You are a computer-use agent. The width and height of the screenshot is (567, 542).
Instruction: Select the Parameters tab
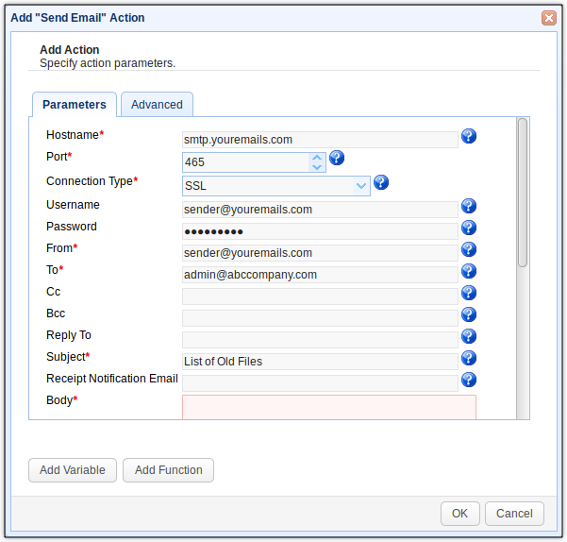tap(75, 105)
